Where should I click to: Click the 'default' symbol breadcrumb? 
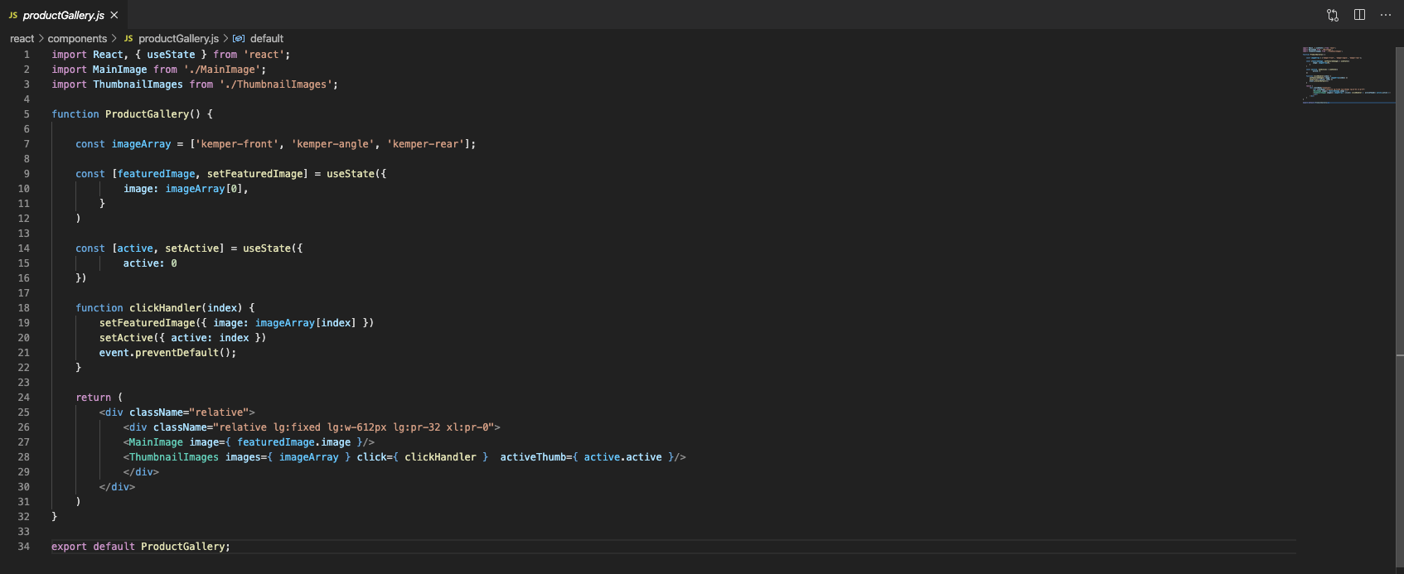click(x=267, y=38)
